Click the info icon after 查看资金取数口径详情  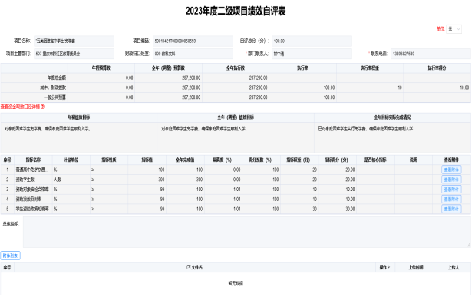pyautogui.click(x=43, y=107)
